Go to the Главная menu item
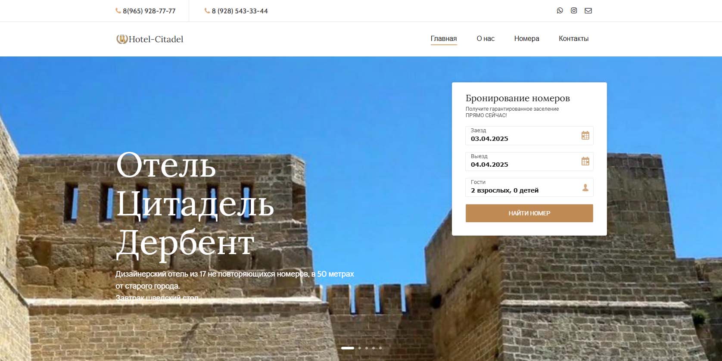 click(443, 39)
